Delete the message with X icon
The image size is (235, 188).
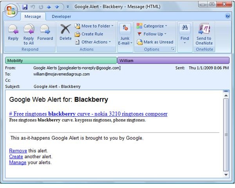coord(65,32)
